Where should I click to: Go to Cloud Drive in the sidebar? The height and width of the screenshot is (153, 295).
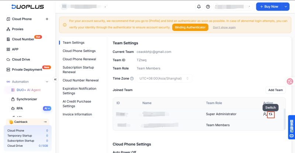[x=21, y=59]
